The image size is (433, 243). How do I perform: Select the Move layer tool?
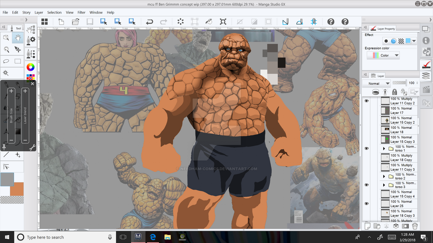[x=18, y=49]
